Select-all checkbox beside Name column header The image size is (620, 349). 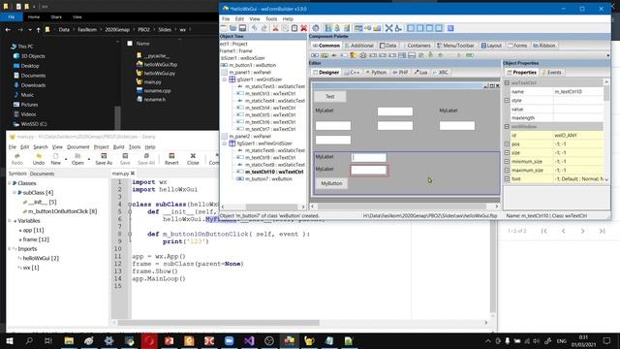[130, 44]
